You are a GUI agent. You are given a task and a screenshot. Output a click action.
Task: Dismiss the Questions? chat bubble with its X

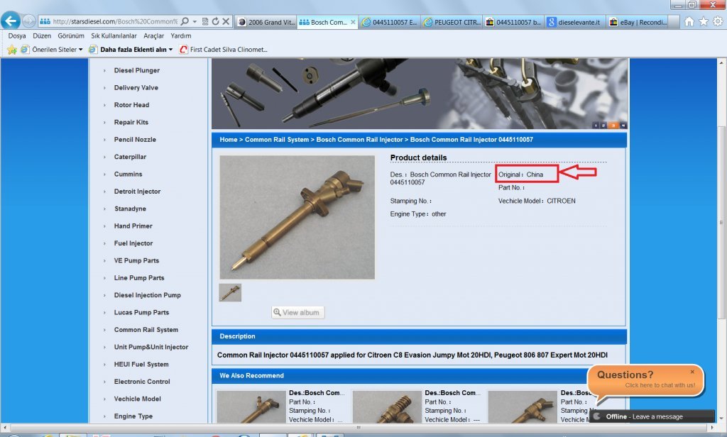[692, 372]
